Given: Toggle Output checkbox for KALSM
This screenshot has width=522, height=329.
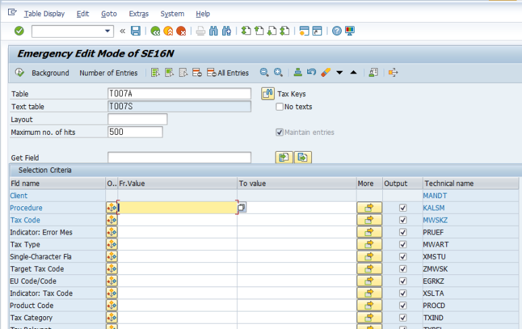Looking at the screenshot, I should tap(403, 208).
